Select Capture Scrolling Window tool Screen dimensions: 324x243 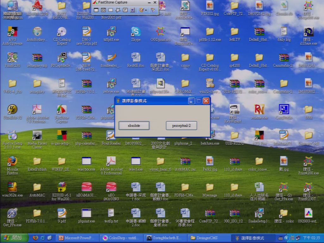tap(133, 10)
